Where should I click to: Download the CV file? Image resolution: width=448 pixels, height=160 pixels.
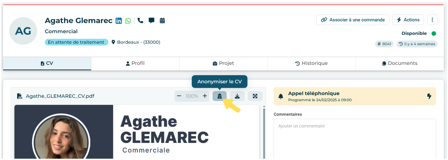pyautogui.click(x=237, y=96)
